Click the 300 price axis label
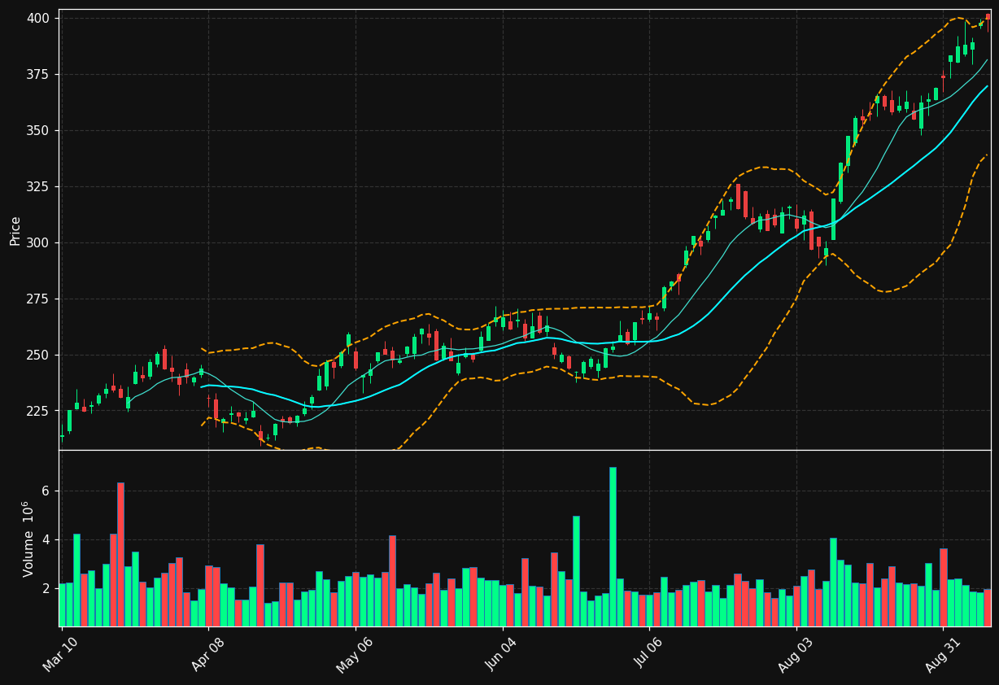 37,243
